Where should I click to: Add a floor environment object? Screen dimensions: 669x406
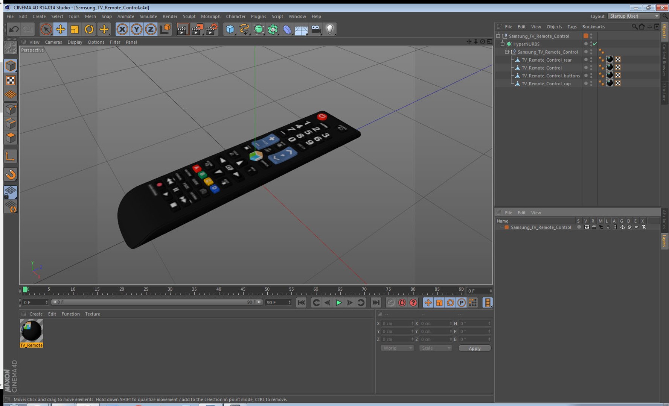[302, 29]
